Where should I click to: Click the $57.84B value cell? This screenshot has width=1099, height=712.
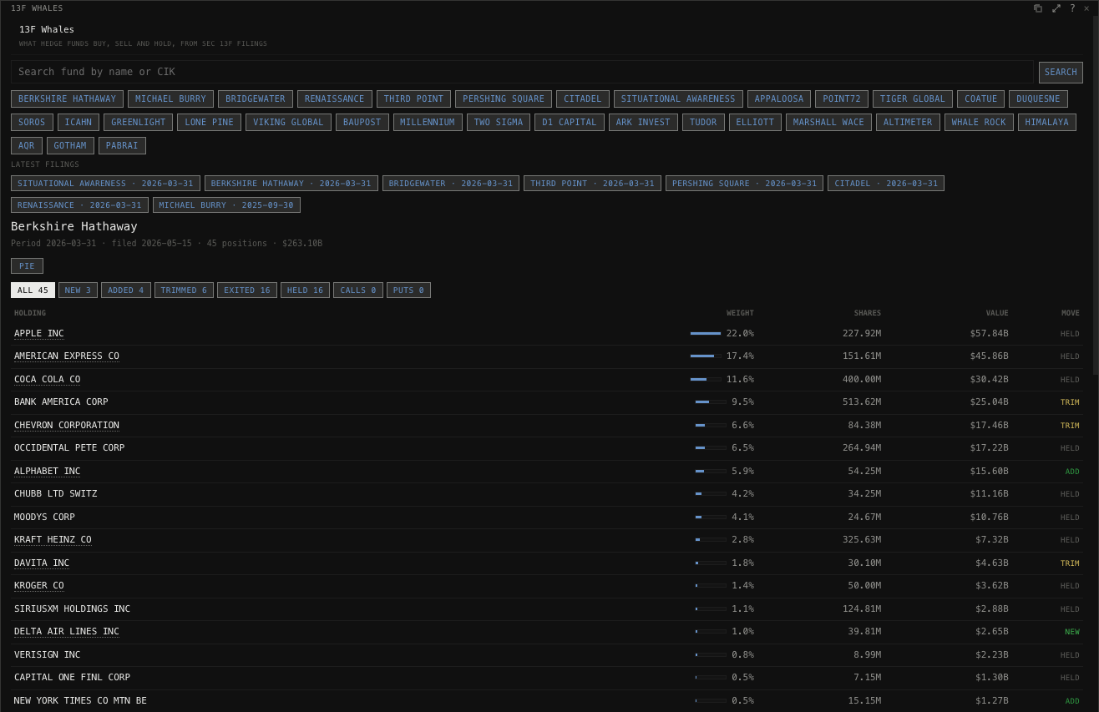coord(990,334)
